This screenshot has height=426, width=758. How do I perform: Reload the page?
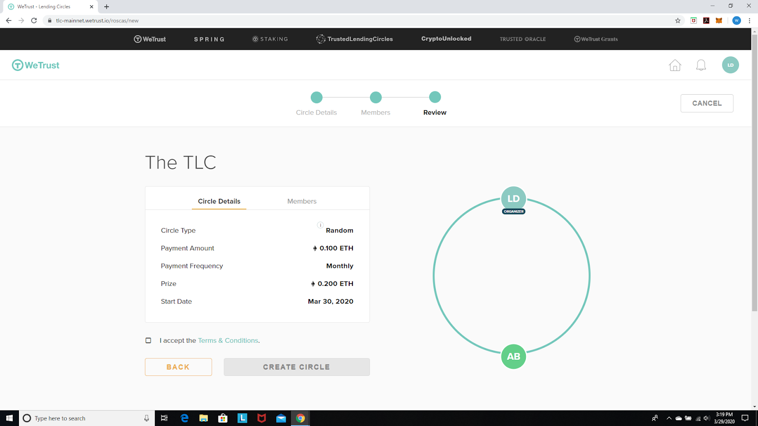(x=34, y=20)
